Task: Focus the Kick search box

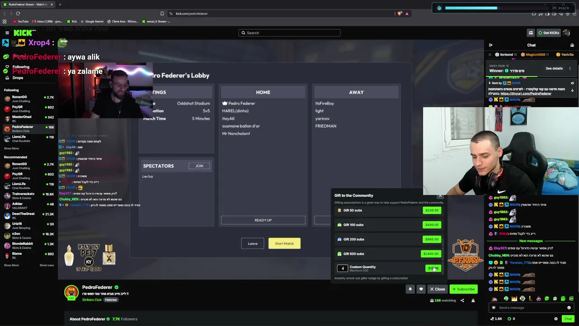Action: point(289,33)
